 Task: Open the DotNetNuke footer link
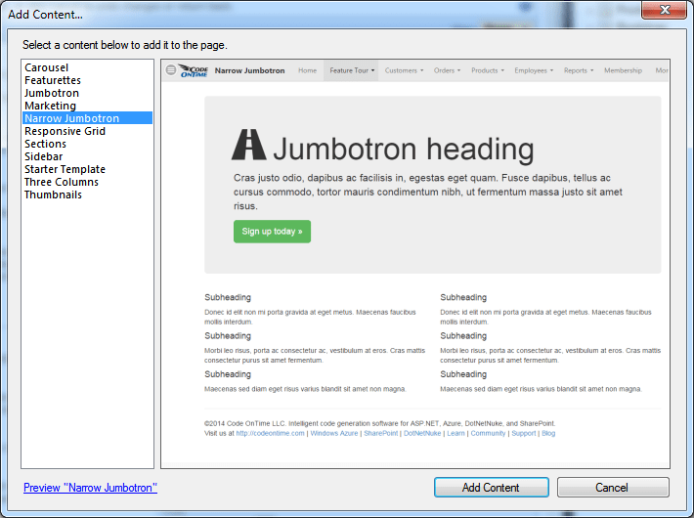[422, 433]
